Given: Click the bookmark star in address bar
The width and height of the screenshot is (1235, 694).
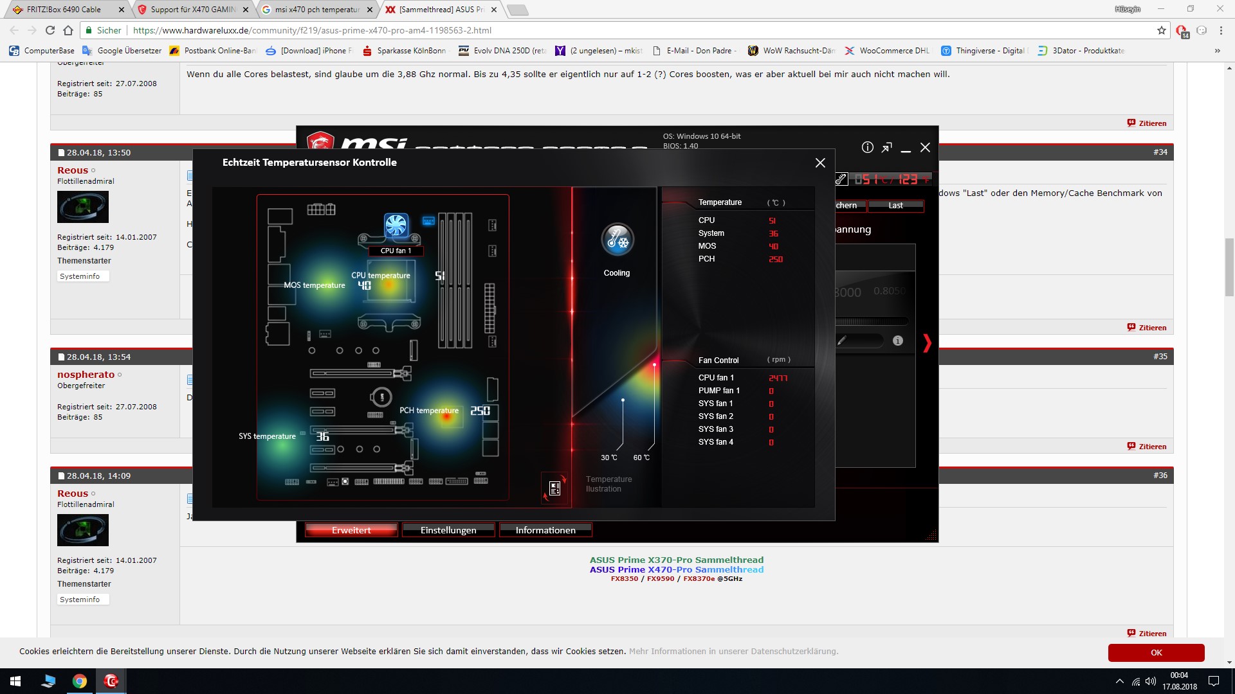Looking at the screenshot, I should click(1161, 30).
